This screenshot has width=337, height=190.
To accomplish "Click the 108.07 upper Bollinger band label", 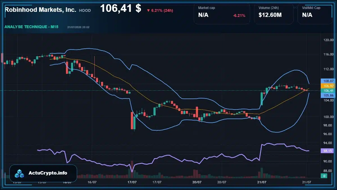I will (x=328, y=81).
